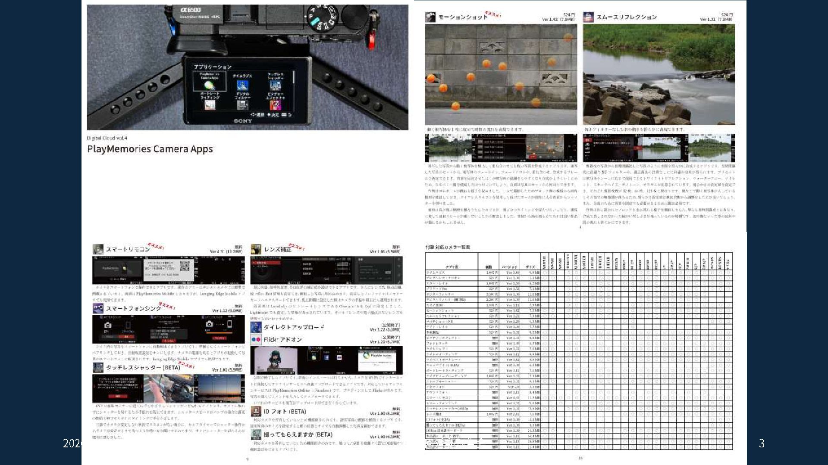This screenshot has width=828, height=465.
Task: Click the Portrait Lighting icon on camera screen
Action: pos(210,104)
